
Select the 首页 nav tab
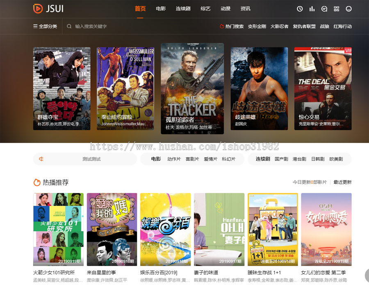point(140,9)
